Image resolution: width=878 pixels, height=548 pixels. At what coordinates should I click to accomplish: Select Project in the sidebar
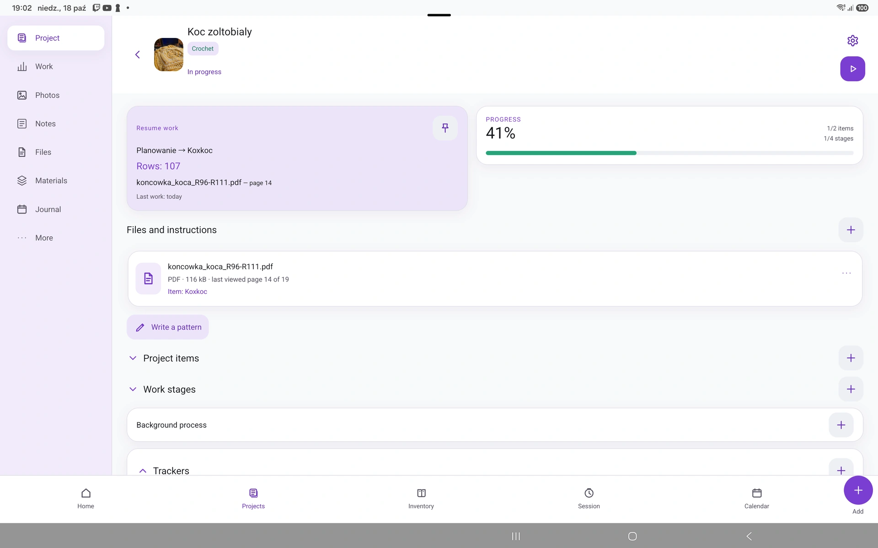[56, 38]
